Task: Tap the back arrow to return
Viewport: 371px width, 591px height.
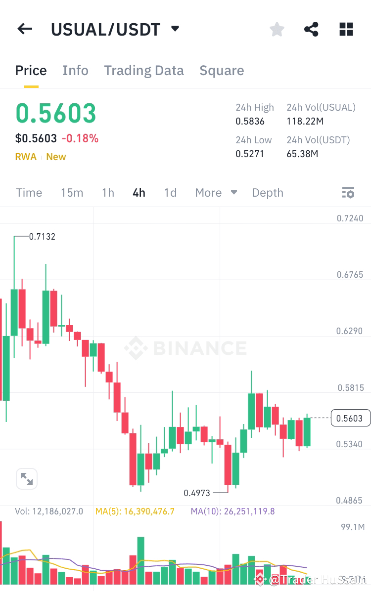Action: [x=24, y=29]
